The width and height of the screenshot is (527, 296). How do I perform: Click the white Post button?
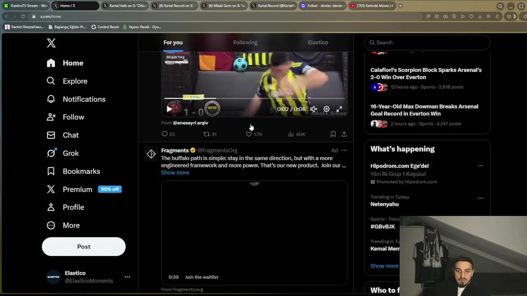[84, 247]
